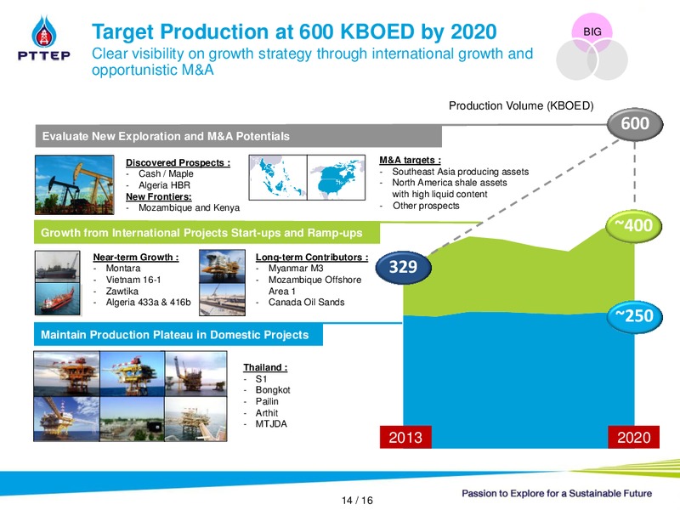Click the M&A targets heading

point(411,160)
